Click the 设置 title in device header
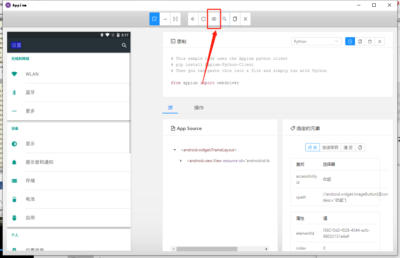The height and width of the screenshot is (258, 400). pyautogui.click(x=16, y=45)
